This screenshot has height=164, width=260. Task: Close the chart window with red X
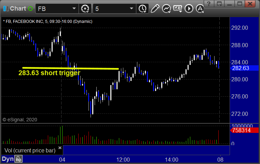pos(250,4)
